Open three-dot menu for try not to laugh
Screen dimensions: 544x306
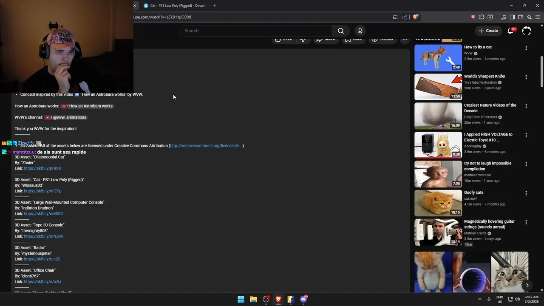[x=526, y=164]
